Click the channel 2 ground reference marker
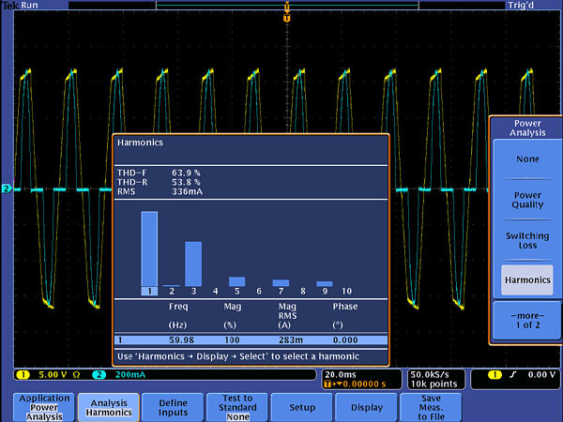Screen dimensions: 563x422 (6, 189)
